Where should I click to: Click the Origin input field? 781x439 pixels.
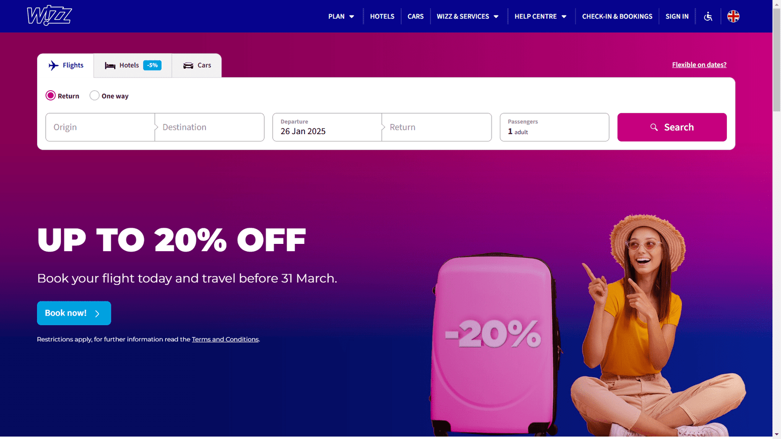(100, 127)
